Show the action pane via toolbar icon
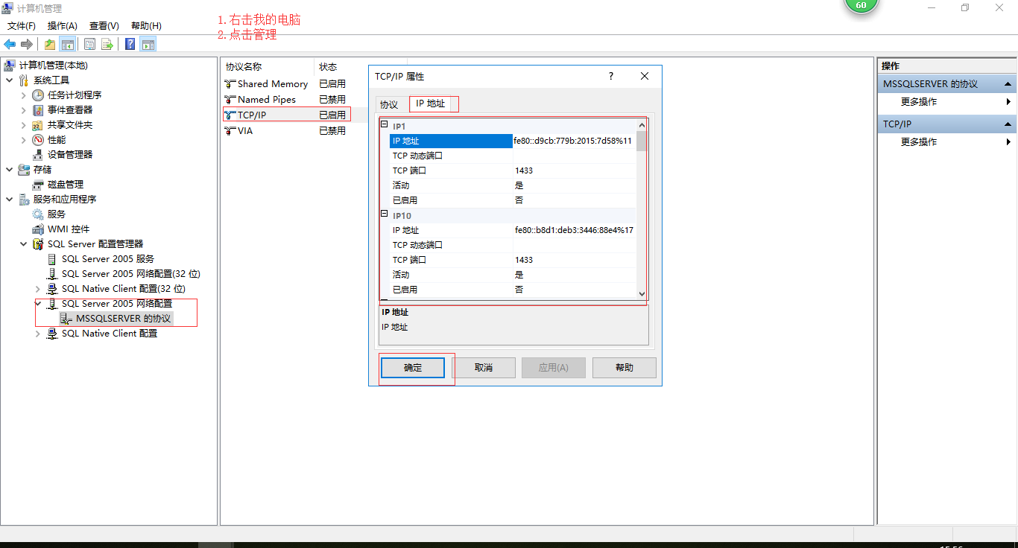This screenshot has width=1018, height=548. click(x=148, y=43)
